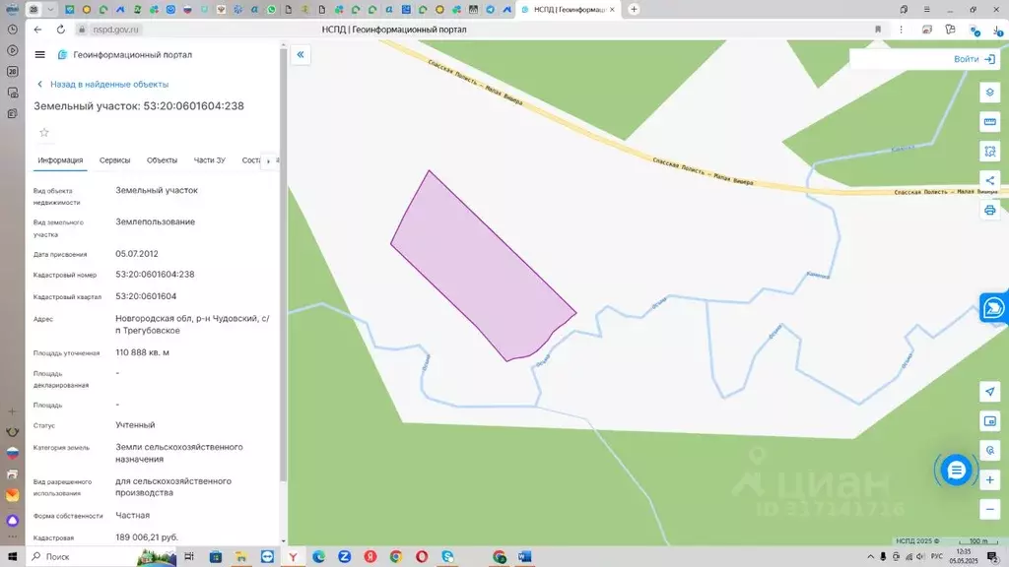Click the Войти login button
The height and width of the screenshot is (567, 1009).
click(x=974, y=59)
